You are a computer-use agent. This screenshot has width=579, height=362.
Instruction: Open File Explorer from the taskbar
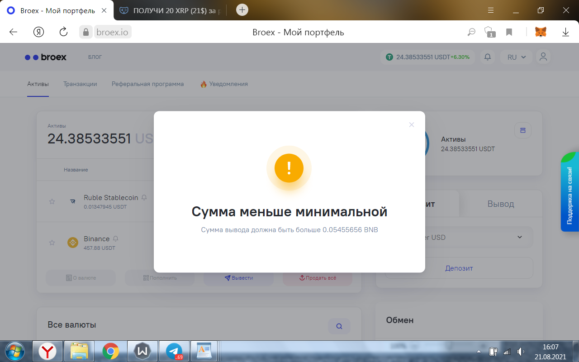(x=79, y=351)
